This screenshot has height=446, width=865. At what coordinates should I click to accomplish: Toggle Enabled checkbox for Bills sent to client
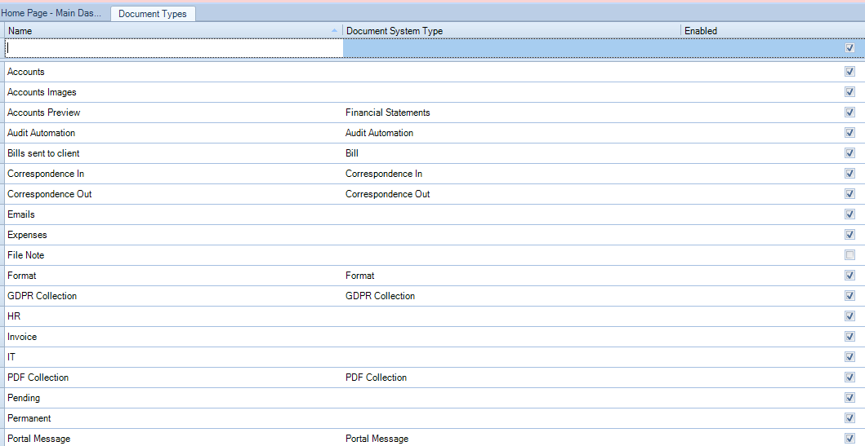849,153
